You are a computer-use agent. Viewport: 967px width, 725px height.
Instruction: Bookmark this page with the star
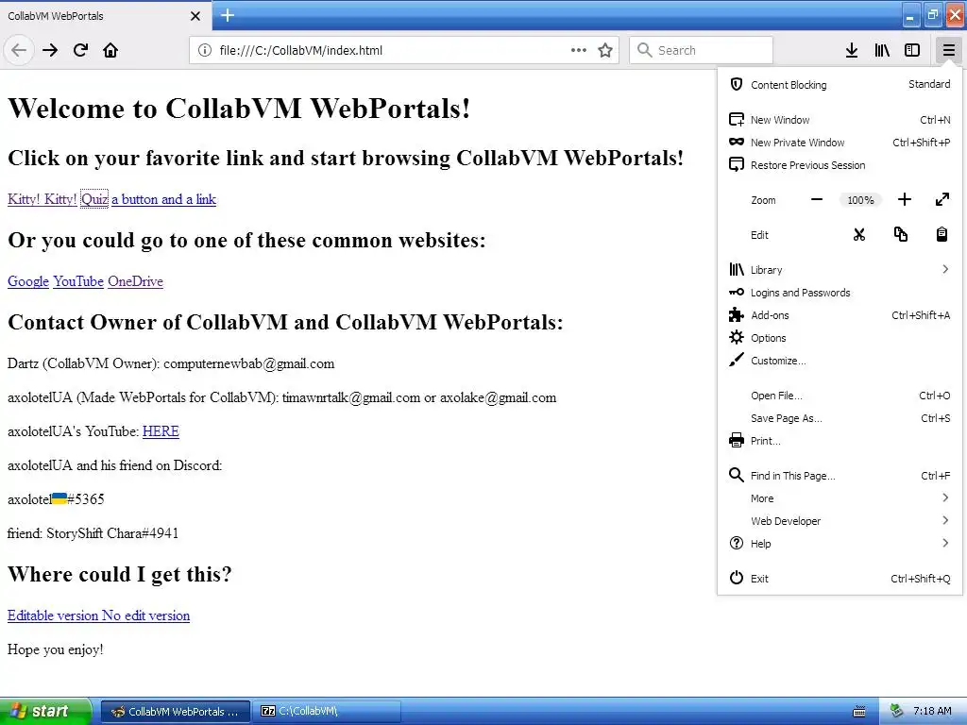pyautogui.click(x=605, y=50)
